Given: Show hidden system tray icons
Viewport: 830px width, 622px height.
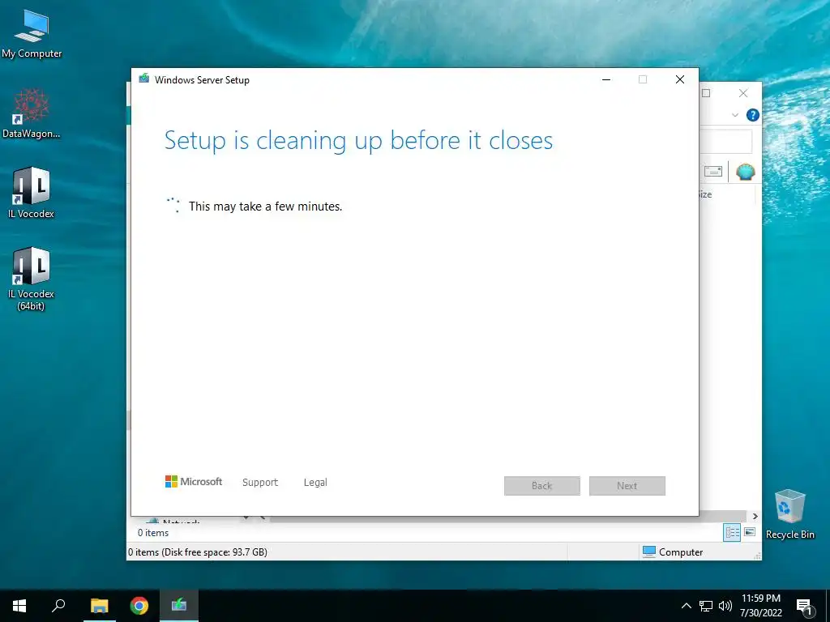Looking at the screenshot, I should click(x=686, y=606).
